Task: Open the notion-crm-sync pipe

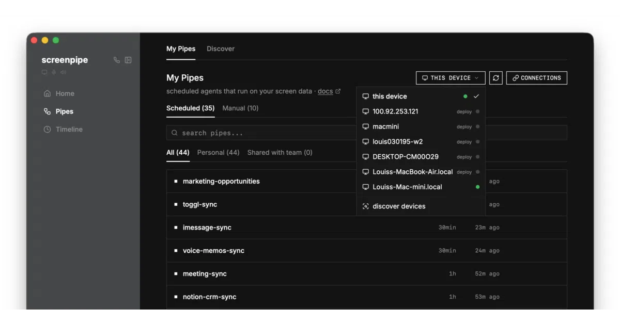Action: click(x=366, y=297)
